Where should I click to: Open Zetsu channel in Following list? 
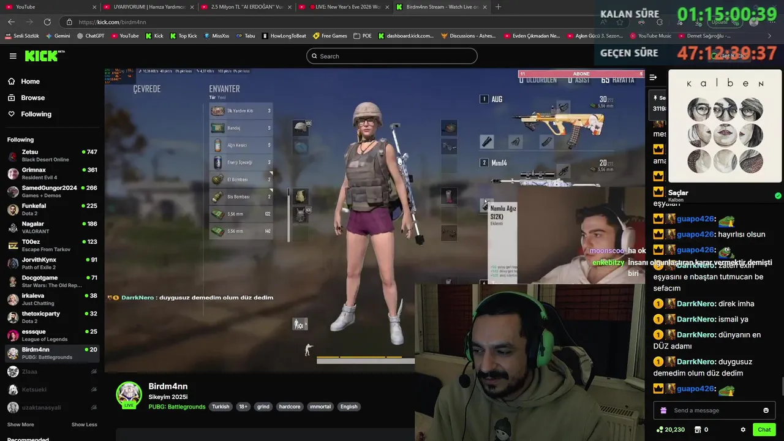click(x=52, y=156)
